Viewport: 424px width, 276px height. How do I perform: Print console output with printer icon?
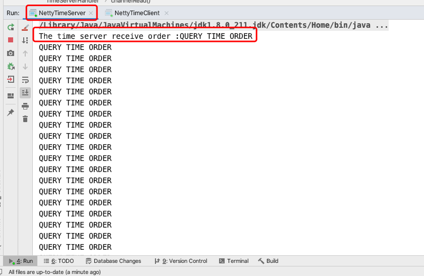pos(25,106)
